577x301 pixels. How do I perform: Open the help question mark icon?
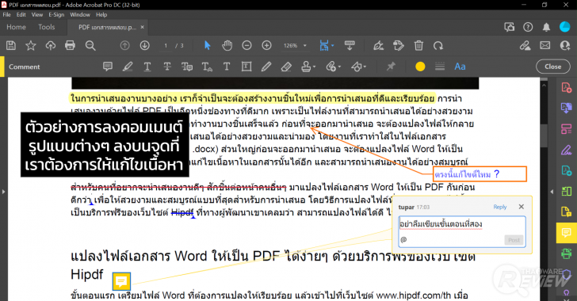528,27
